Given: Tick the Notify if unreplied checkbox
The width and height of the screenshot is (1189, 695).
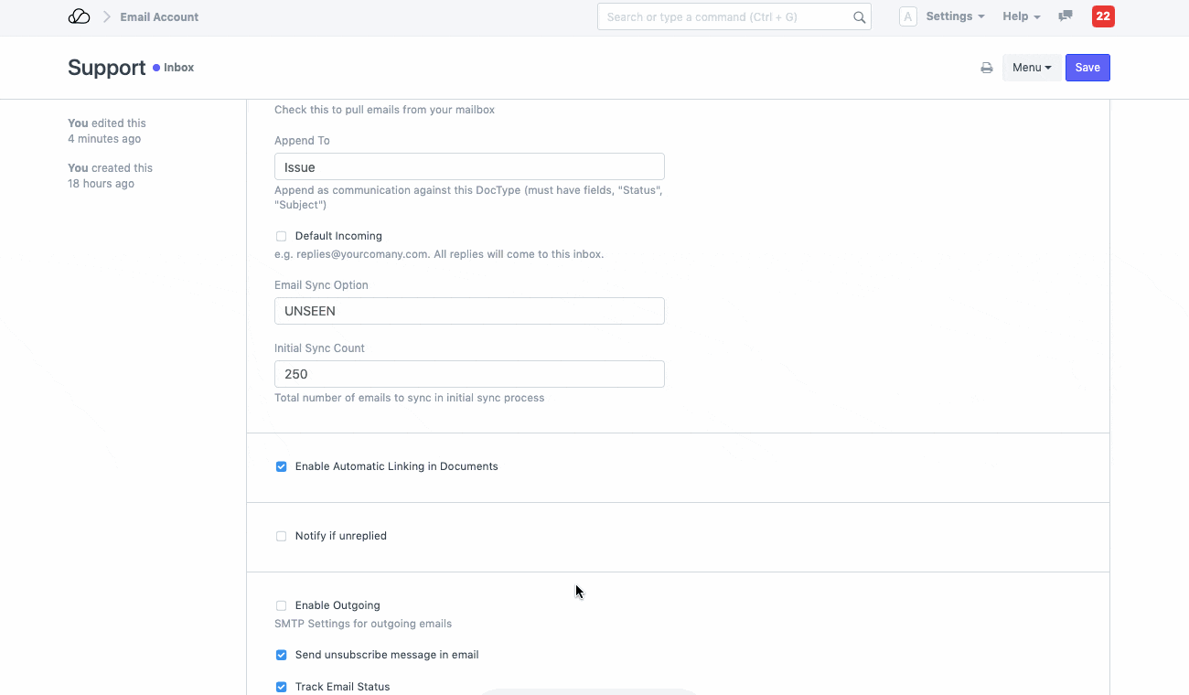Looking at the screenshot, I should [282, 536].
